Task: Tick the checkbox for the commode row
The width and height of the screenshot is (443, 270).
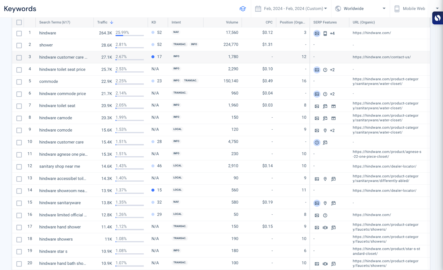Action: click(19, 82)
